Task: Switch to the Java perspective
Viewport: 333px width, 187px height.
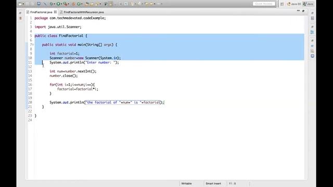Action: point(308,4)
